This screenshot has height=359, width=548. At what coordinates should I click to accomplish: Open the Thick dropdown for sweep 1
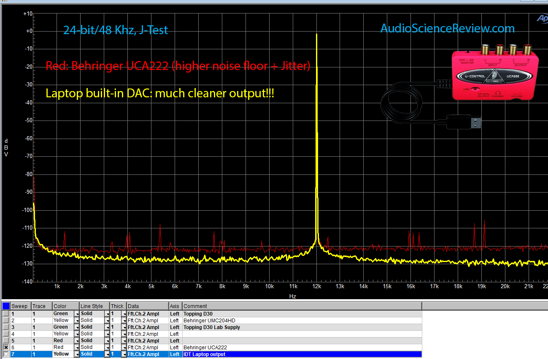click(x=124, y=314)
